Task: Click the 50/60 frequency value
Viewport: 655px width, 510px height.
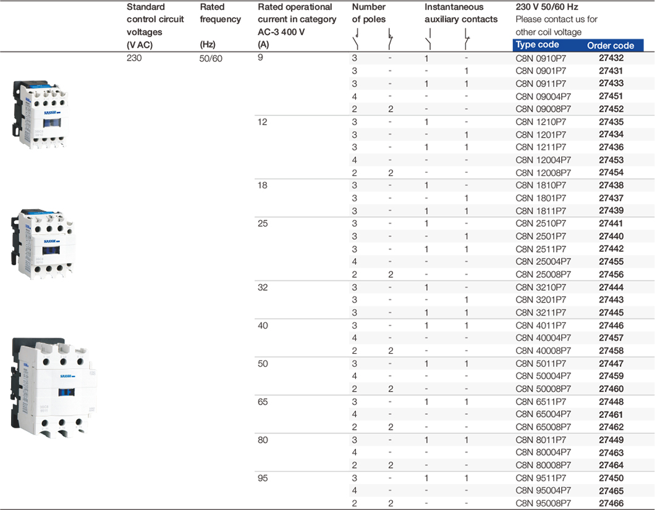Action: 211,58
